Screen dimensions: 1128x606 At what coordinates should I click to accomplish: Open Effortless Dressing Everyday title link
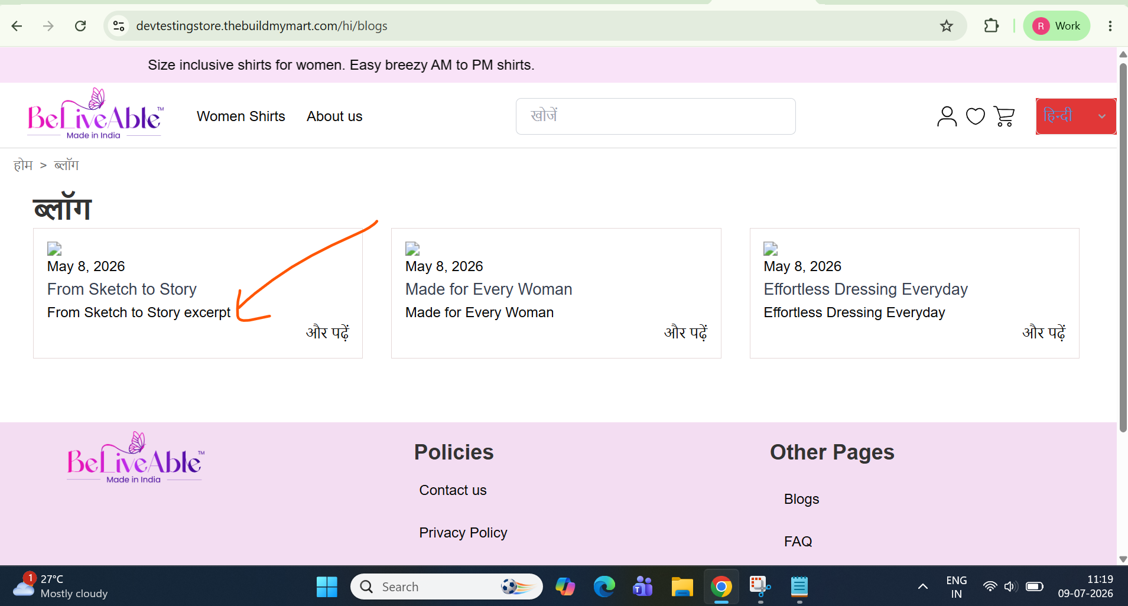point(866,289)
